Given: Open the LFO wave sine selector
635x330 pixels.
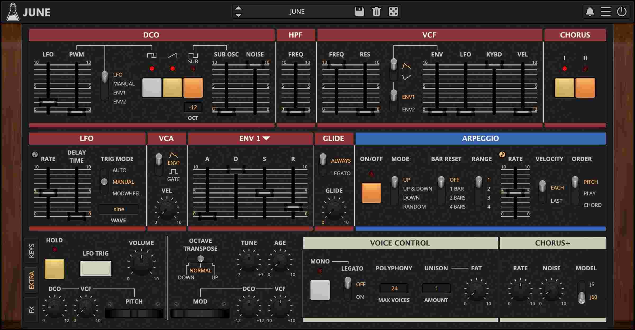Looking at the screenshot, I should (119, 209).
